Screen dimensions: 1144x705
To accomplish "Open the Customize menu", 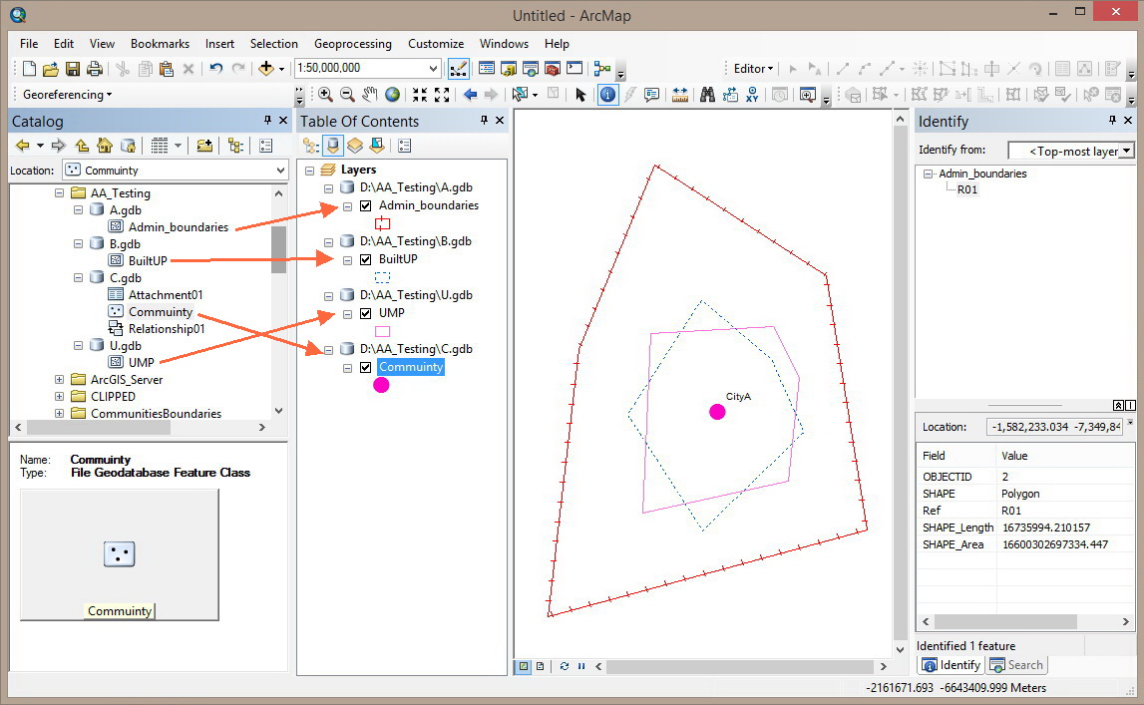I will pos(436,44).
